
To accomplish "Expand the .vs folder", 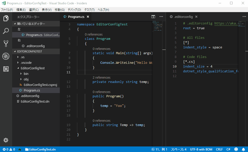I will coord(36,57).
